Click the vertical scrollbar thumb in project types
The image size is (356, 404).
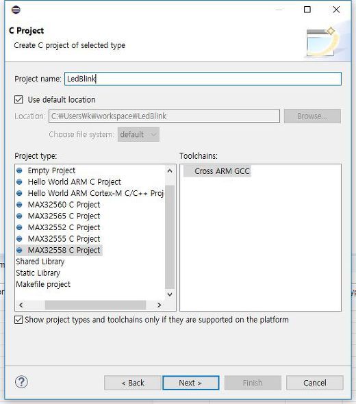pyautogui.click(x=170, y=237)
